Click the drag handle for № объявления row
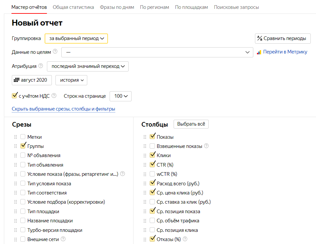 [x=15, y=155]
